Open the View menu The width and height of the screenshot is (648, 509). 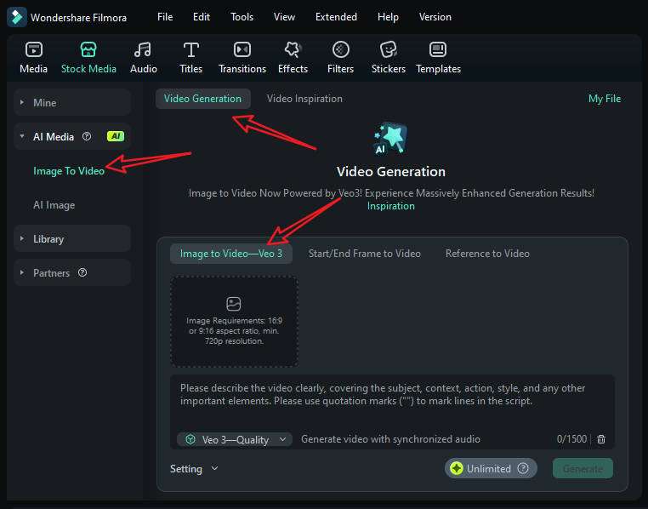(284, 17)
